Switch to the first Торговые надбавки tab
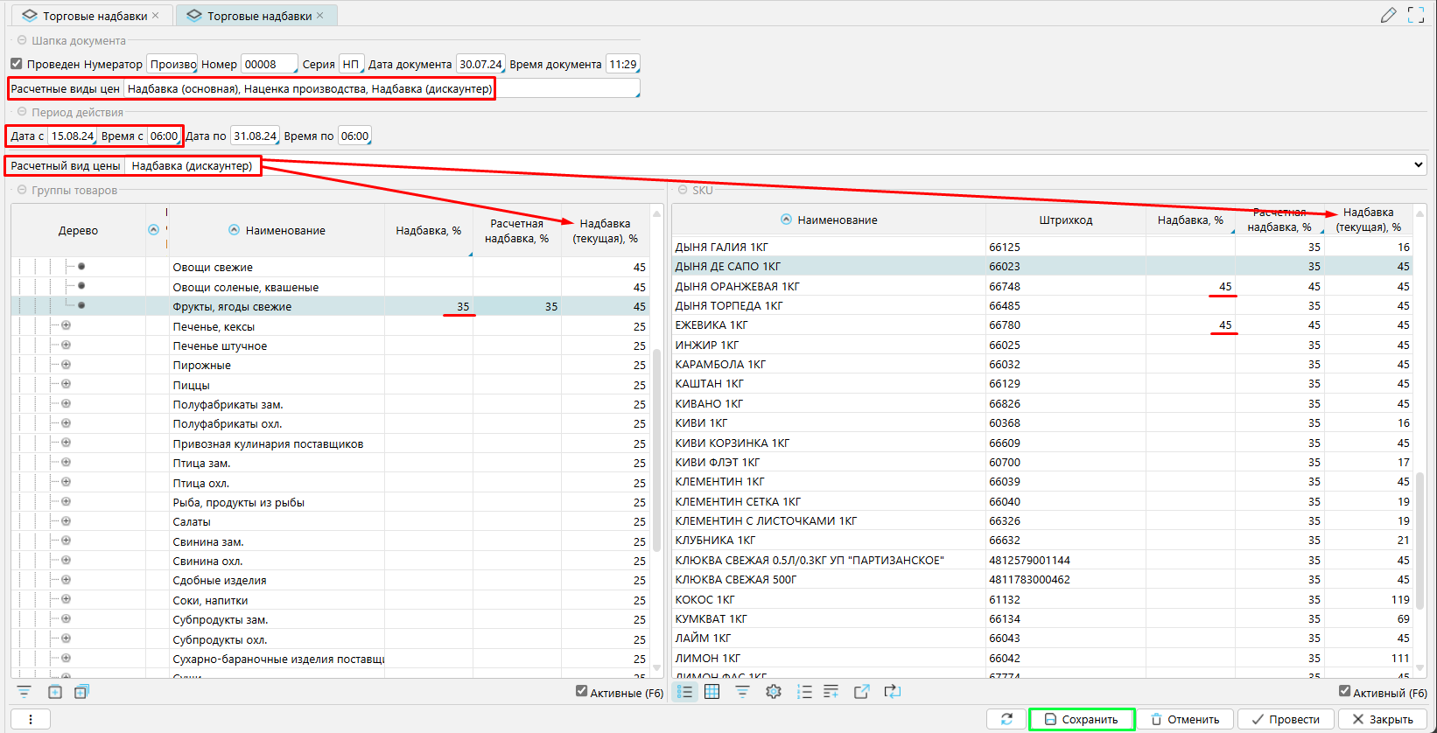1437x733 pixels. point(86,16)
